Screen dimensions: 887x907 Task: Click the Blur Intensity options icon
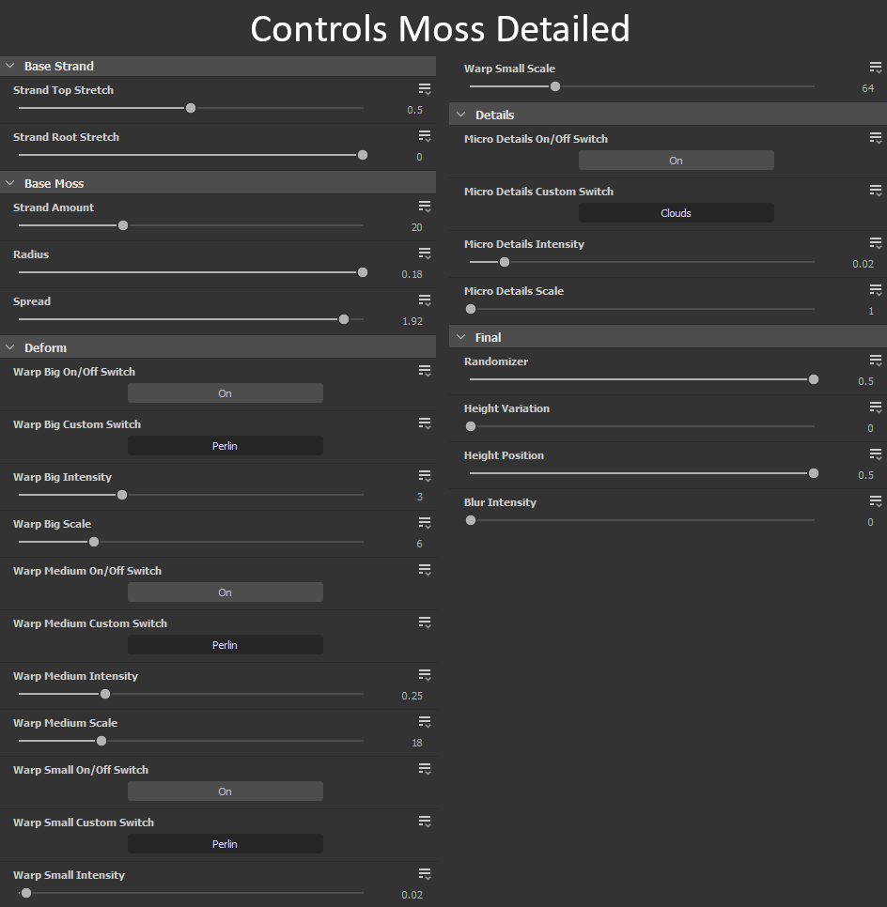876,501
